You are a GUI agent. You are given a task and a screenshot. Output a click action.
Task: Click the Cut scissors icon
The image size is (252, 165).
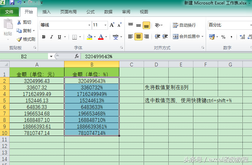19,22
